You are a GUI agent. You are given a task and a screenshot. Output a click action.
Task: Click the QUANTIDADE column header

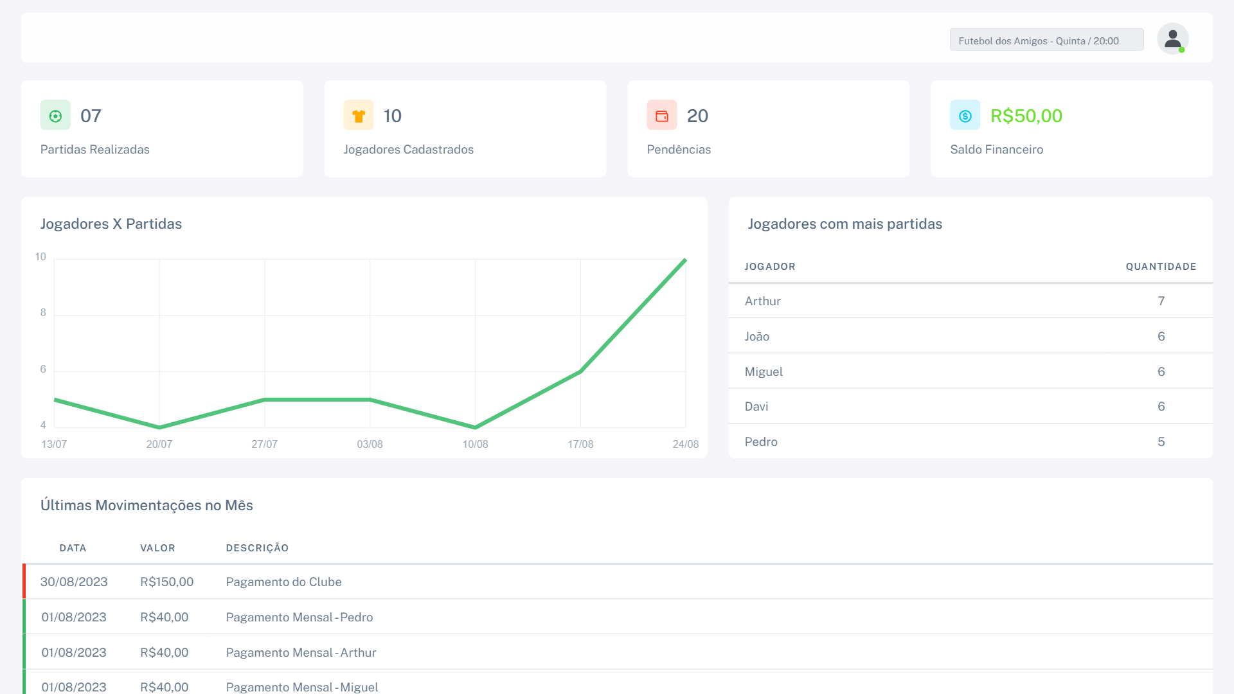point(1161,267)
